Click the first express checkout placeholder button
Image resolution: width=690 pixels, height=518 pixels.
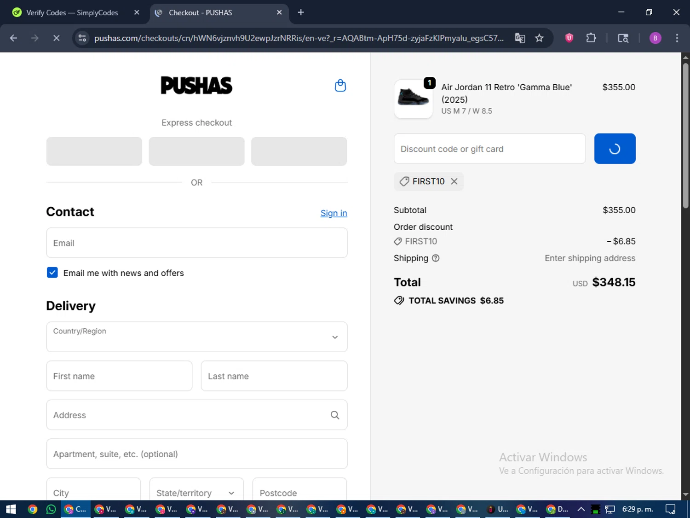94,151
